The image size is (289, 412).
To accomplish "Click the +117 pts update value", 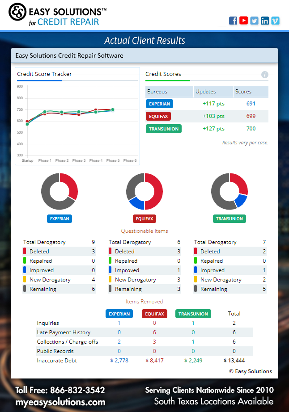I will click(213, 104).
